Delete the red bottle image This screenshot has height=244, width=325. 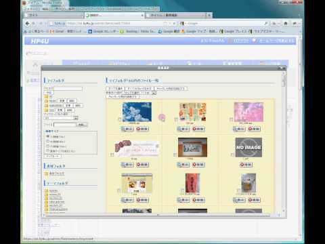point(198,200)
